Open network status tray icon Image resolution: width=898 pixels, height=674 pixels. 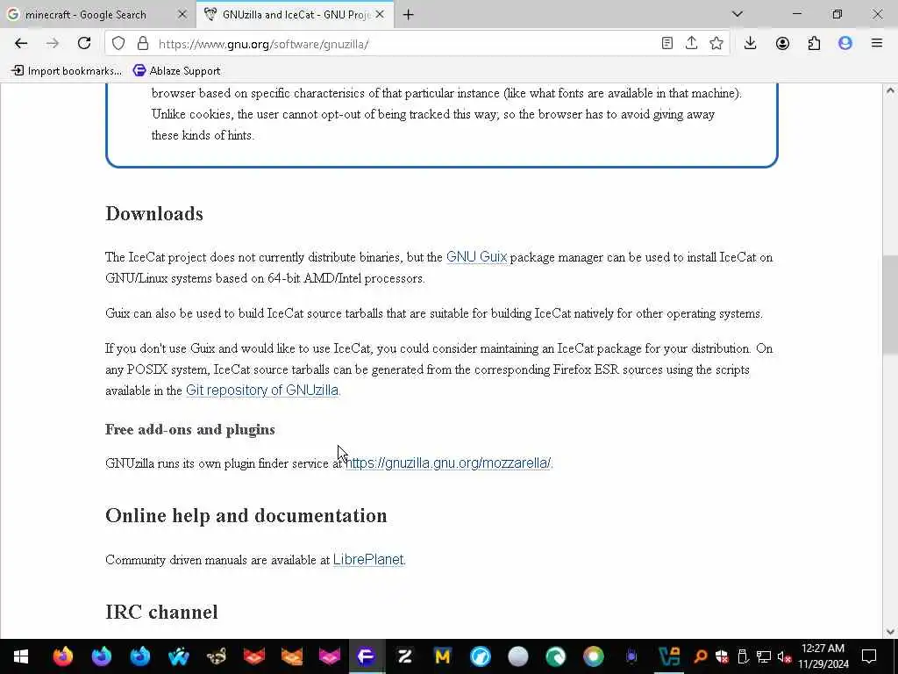click(x=764, y=656)
